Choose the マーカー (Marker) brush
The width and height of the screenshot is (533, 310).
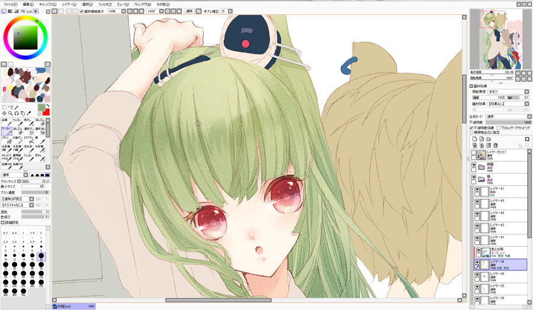(7, 131)
